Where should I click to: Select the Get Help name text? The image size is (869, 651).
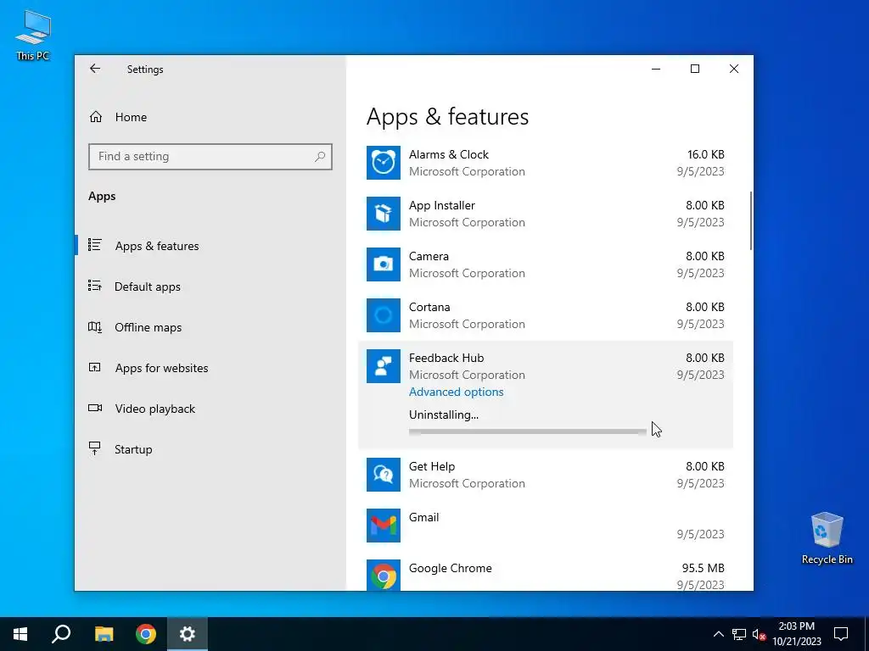(432, 467)
